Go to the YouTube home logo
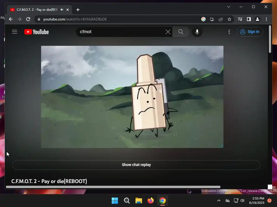This screenshot has width=277, height=207. [37, 32]
